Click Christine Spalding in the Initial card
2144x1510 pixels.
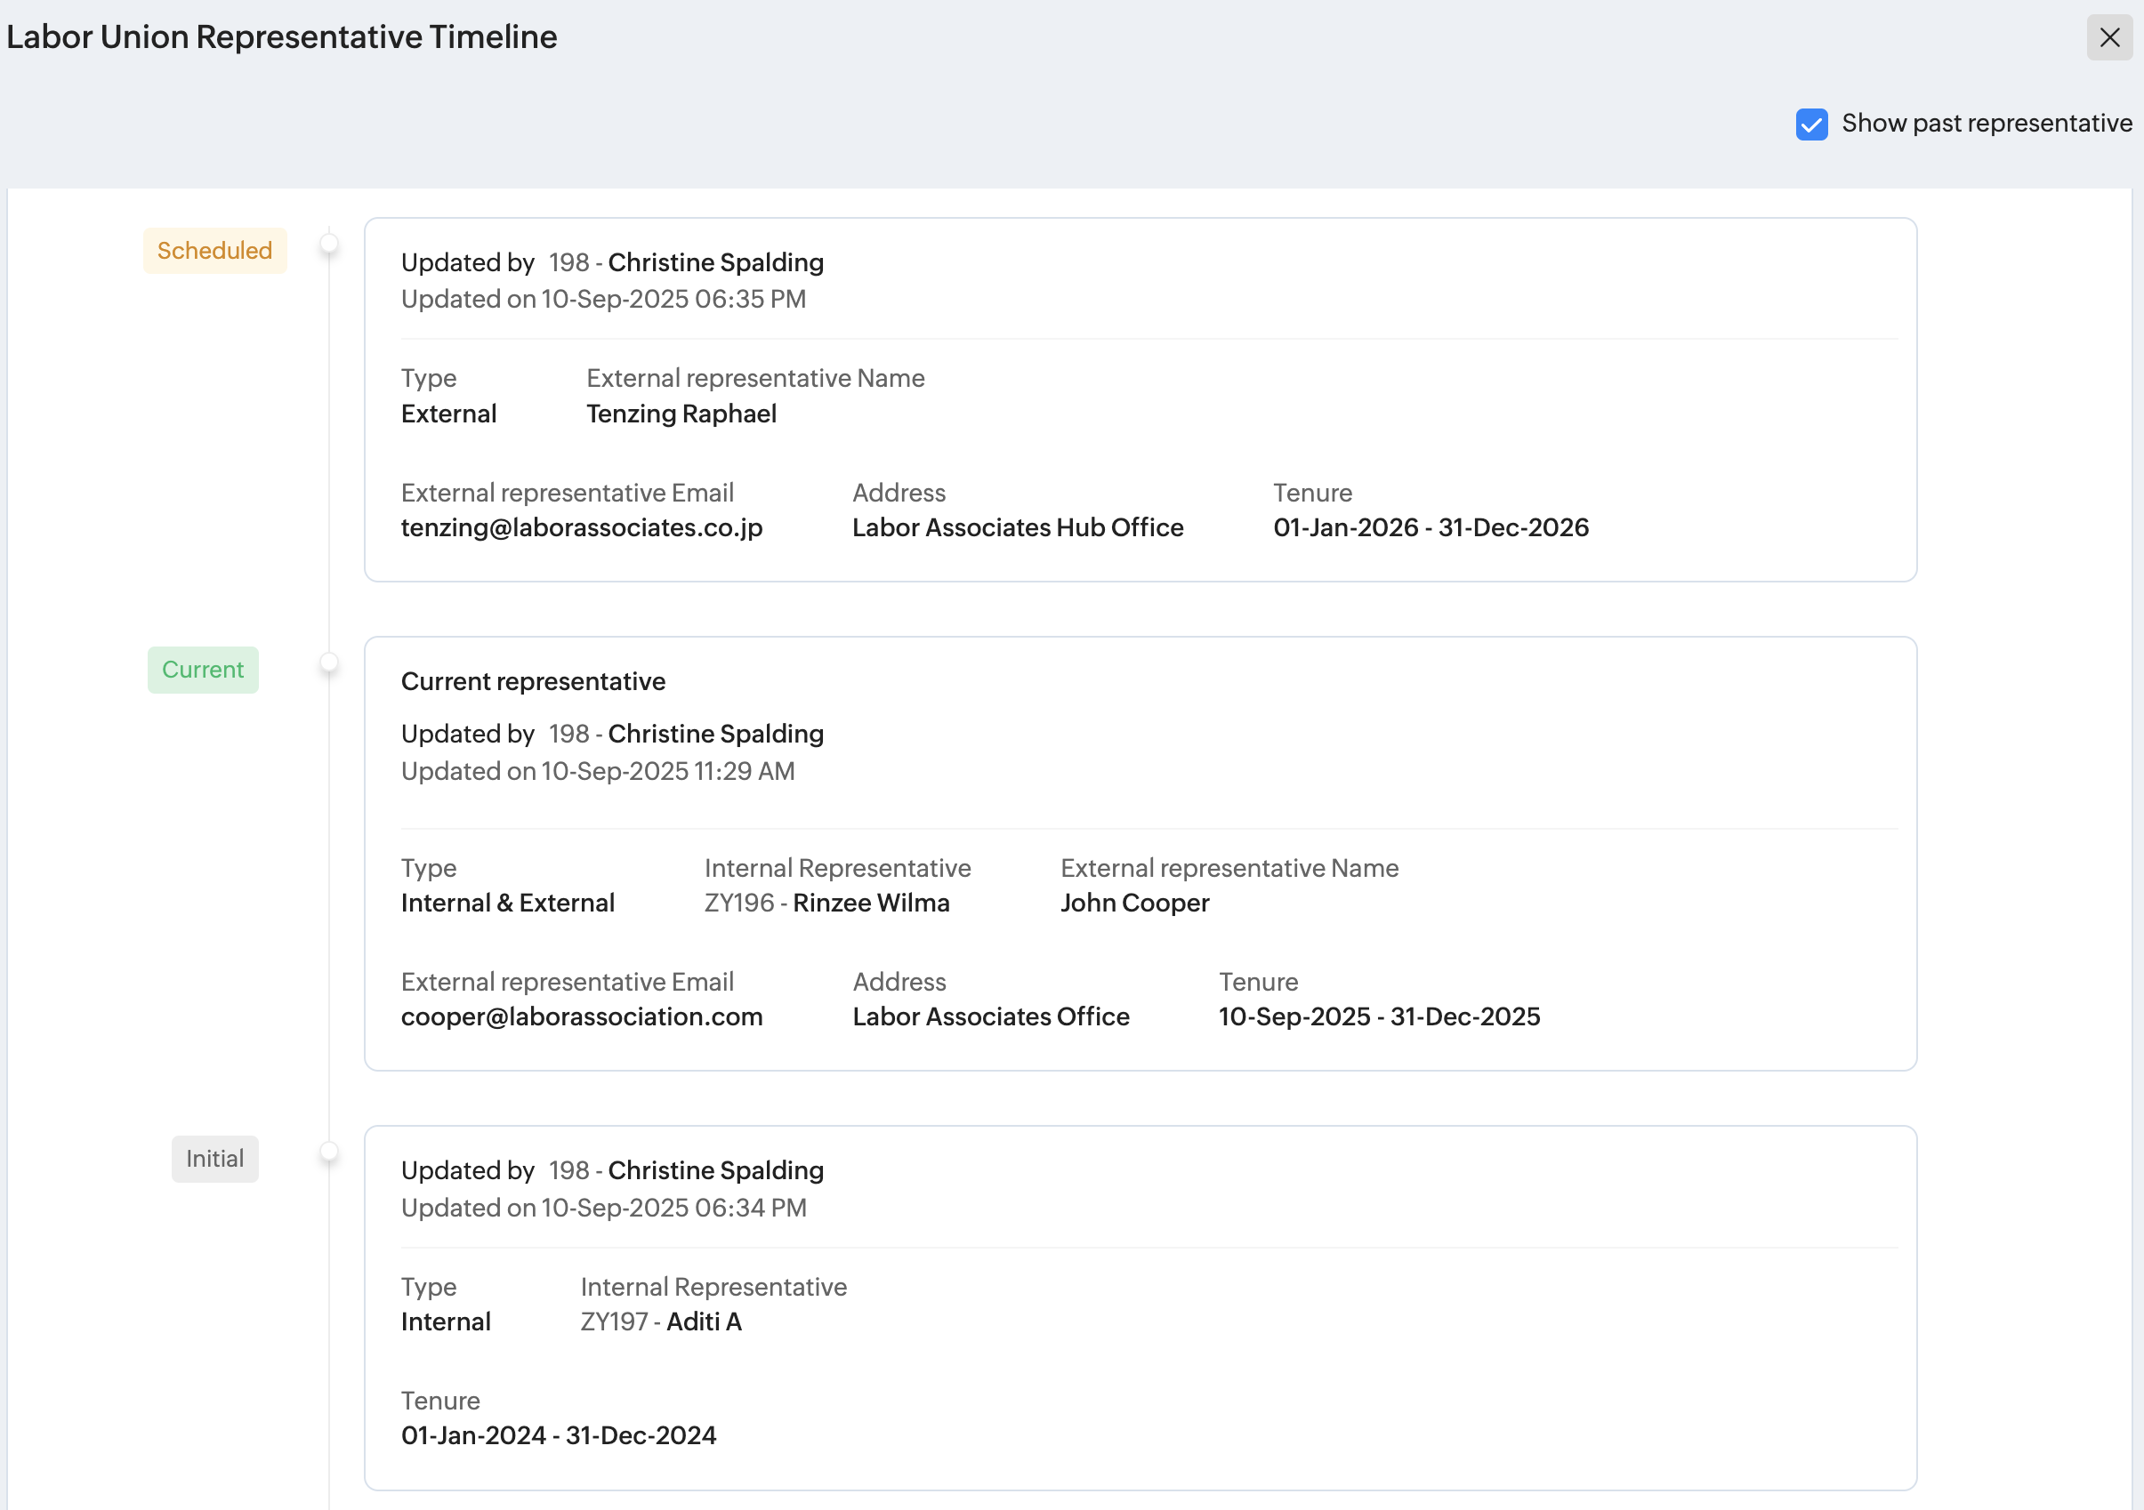click(x=715, y=1170)
